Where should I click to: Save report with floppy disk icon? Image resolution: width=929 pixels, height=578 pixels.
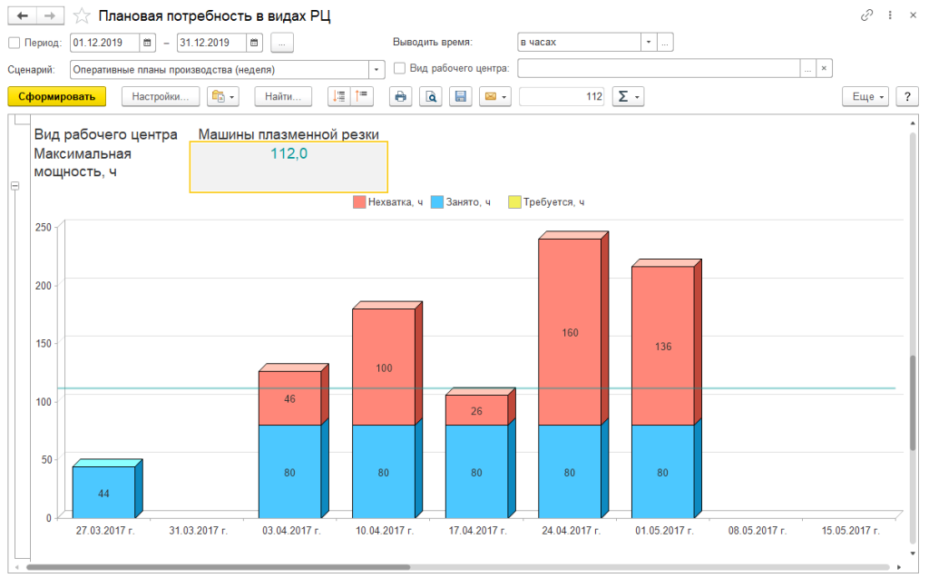tap(460, 96)
